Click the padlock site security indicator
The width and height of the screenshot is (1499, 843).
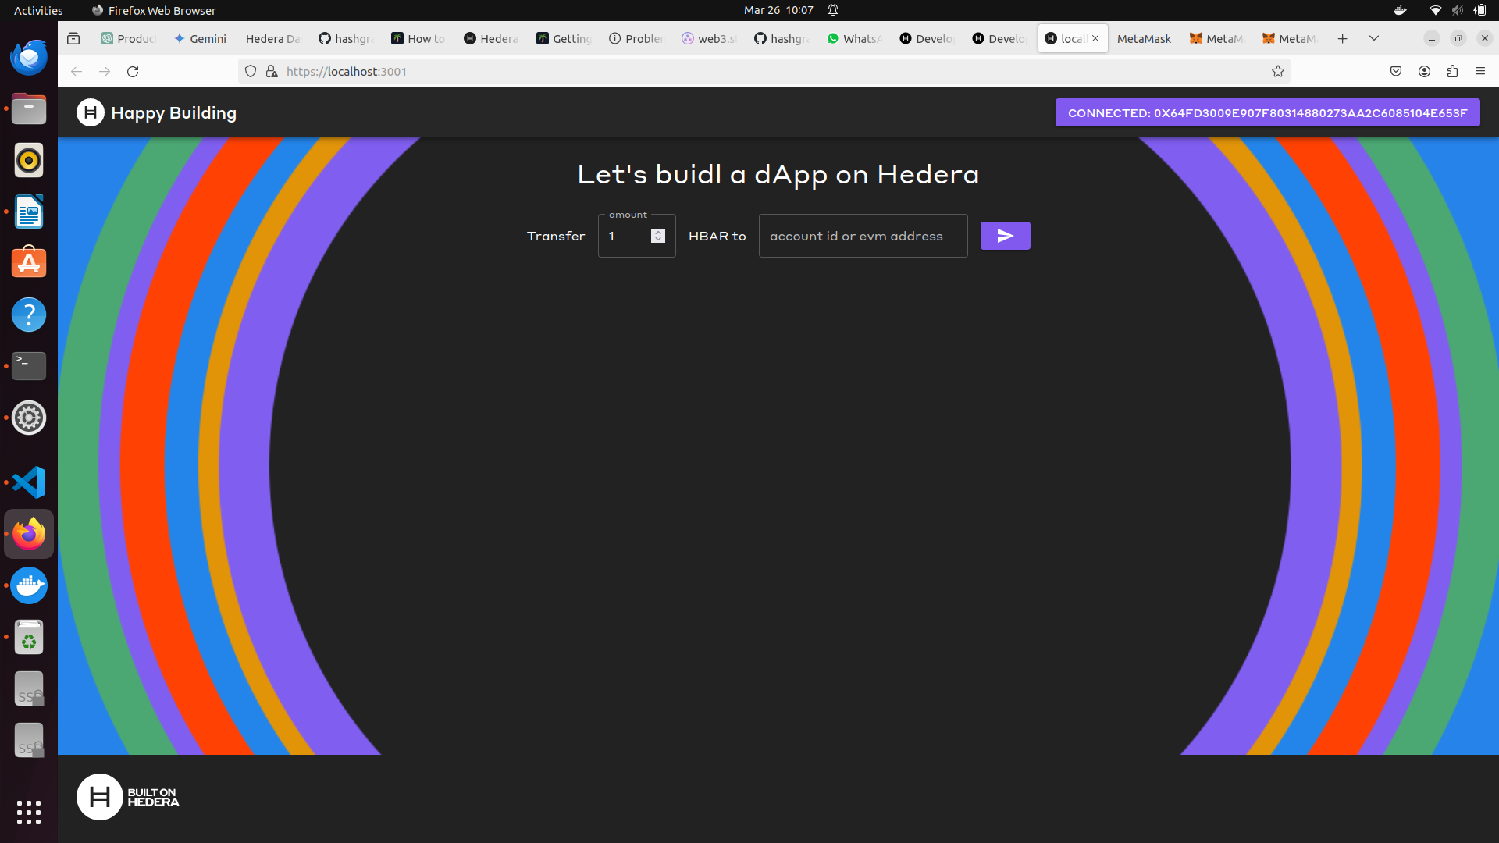tap(272, 71)
